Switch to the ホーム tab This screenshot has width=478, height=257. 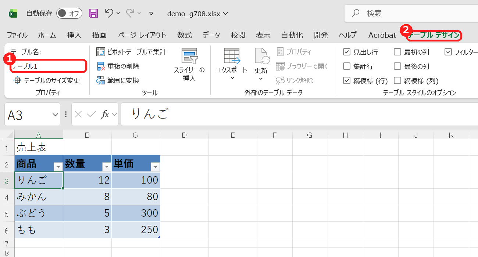point(47,35)
